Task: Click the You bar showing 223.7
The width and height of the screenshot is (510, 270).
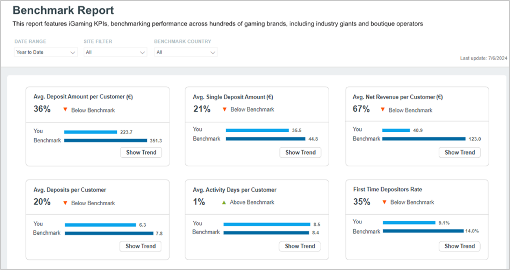Action: pyautogui.click(x=91, y=132)
